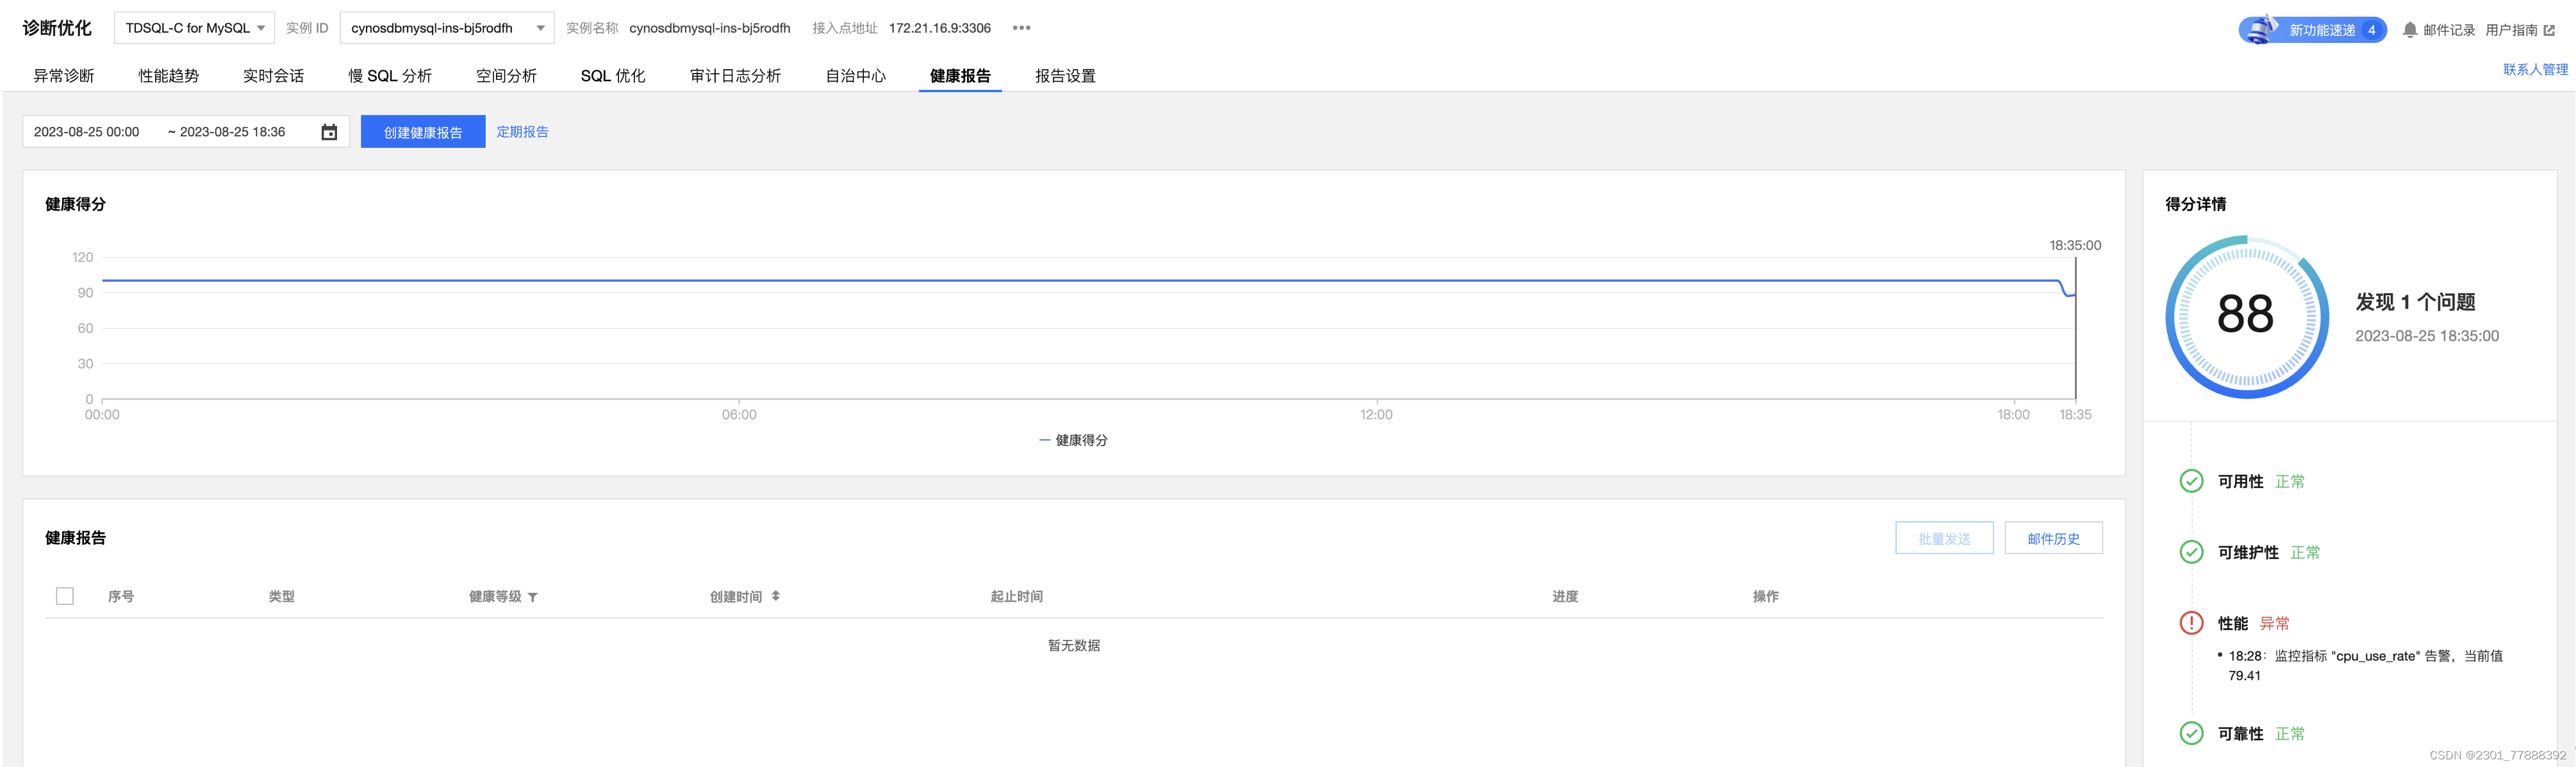Click the access address 172.21.16.9:3306
The image size is (2576, 767).
940,28
